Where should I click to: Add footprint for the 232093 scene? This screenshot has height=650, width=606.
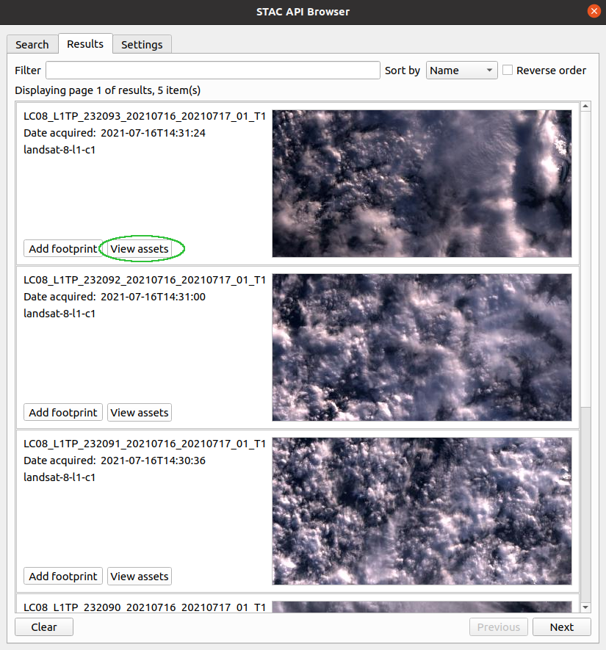coord(63,249)
